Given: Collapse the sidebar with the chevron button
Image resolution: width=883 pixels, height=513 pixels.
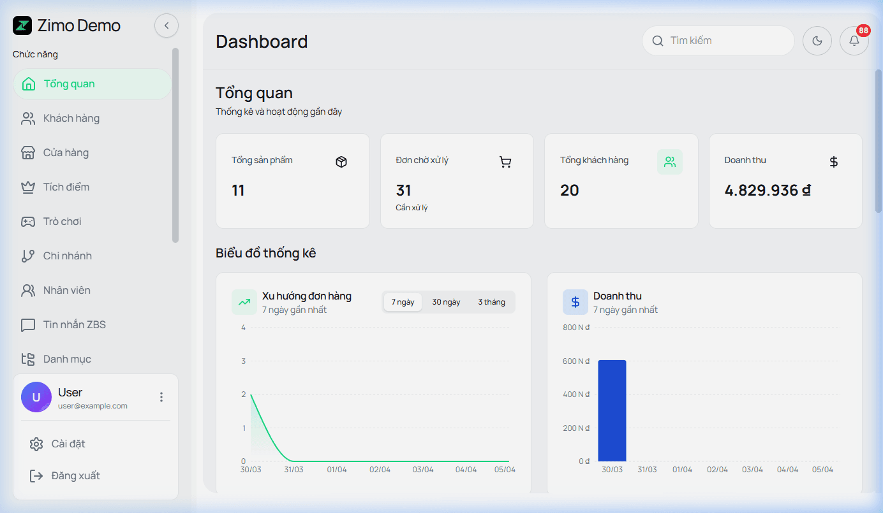Looking at the screenshot, I should pyautogui.click(x=167, y=25).
